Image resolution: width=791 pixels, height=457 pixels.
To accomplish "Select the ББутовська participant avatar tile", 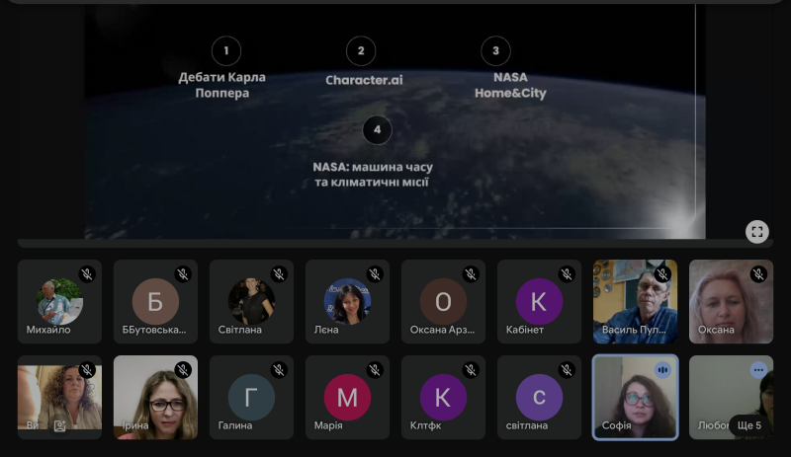I will 155,302.
